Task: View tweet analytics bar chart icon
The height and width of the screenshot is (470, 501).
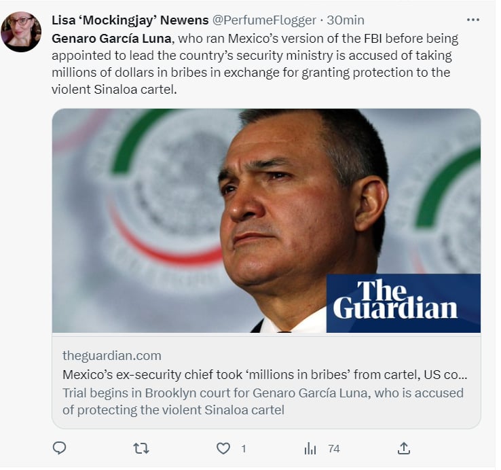Action: click(310, 448)
